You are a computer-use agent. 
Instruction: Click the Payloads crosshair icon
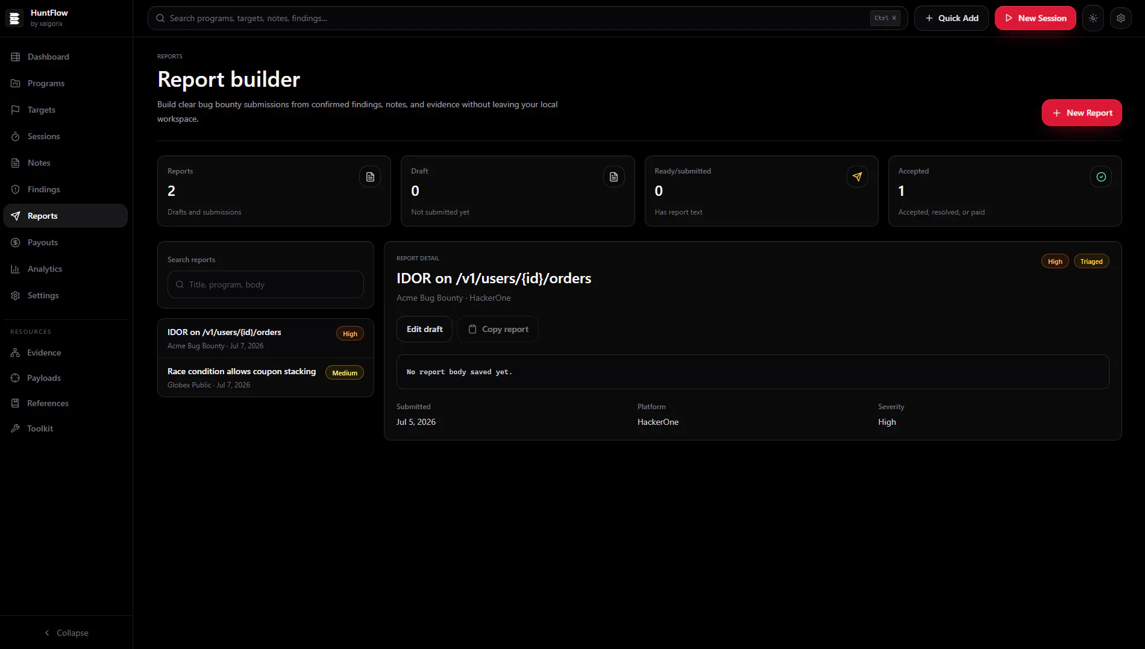coord(15,378)
